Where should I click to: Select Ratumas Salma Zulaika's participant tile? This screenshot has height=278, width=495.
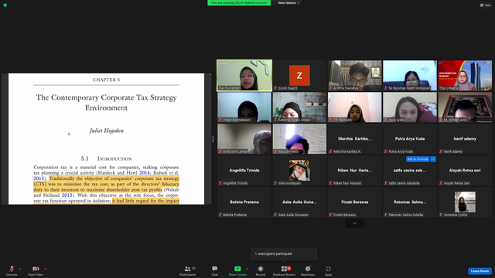[x=410, y=202]
